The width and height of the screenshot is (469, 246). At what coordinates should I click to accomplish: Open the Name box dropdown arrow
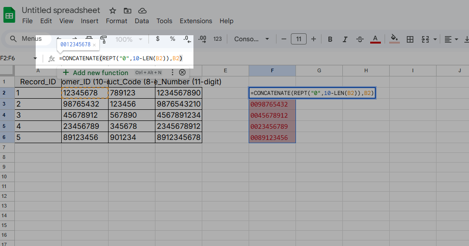(x=35, y=58)
